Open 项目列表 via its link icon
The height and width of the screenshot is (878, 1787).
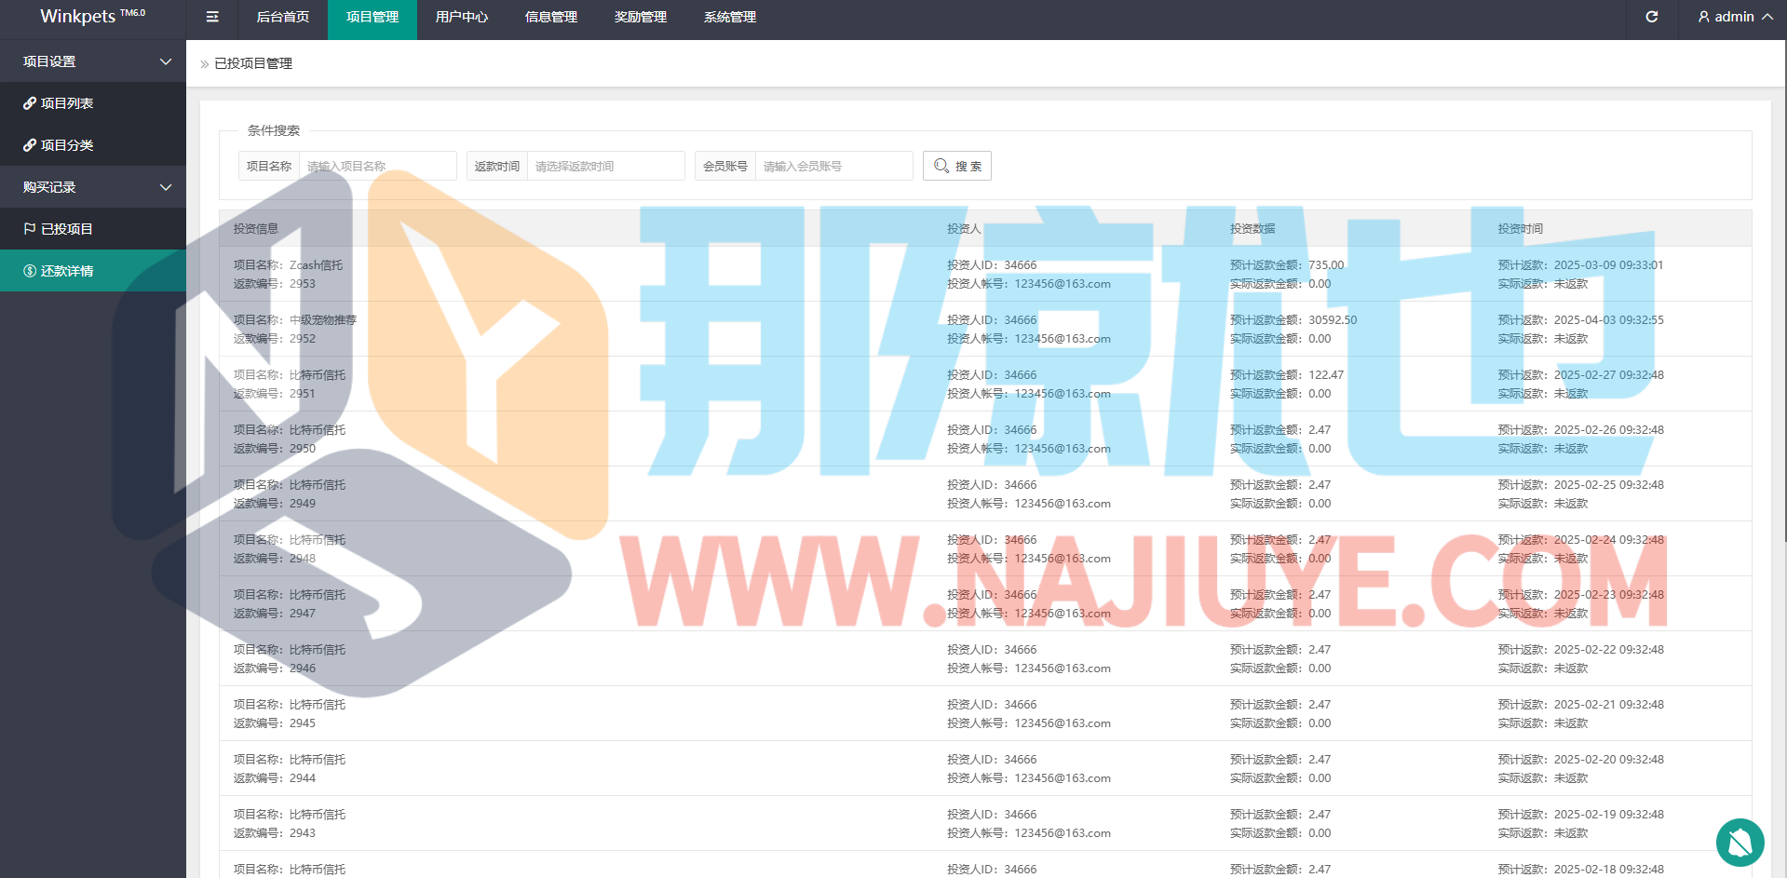(30, 103)
